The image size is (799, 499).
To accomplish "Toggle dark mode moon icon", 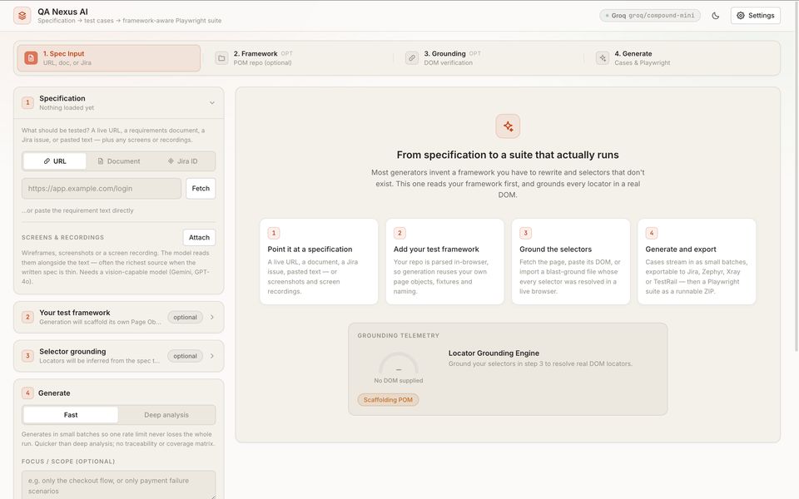I will coord(716,16).
